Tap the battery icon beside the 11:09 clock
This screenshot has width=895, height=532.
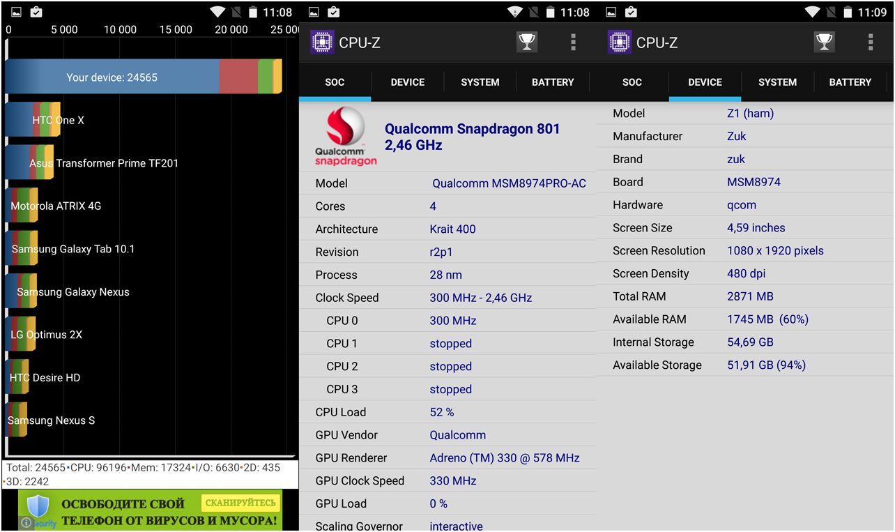[848, 12]
